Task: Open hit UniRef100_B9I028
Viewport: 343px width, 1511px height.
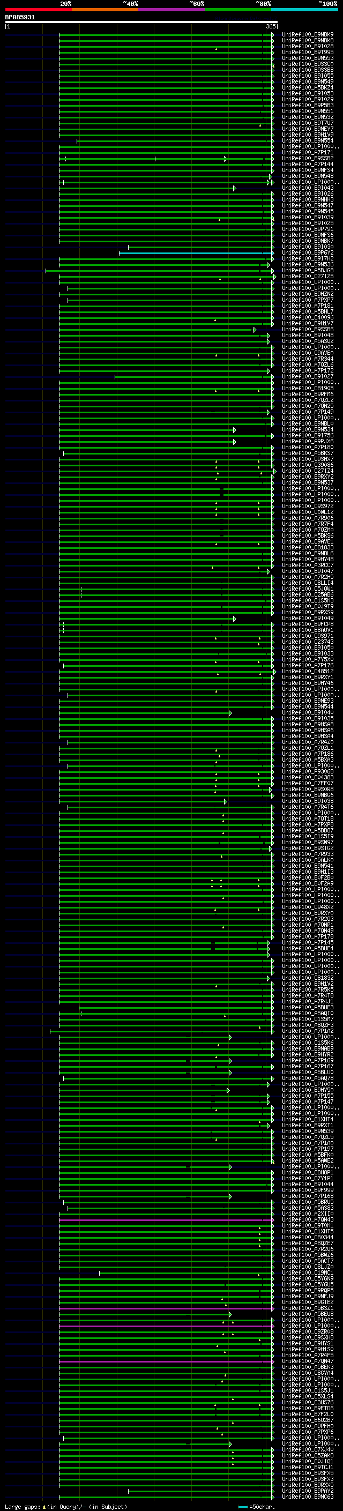Action: 308,46
